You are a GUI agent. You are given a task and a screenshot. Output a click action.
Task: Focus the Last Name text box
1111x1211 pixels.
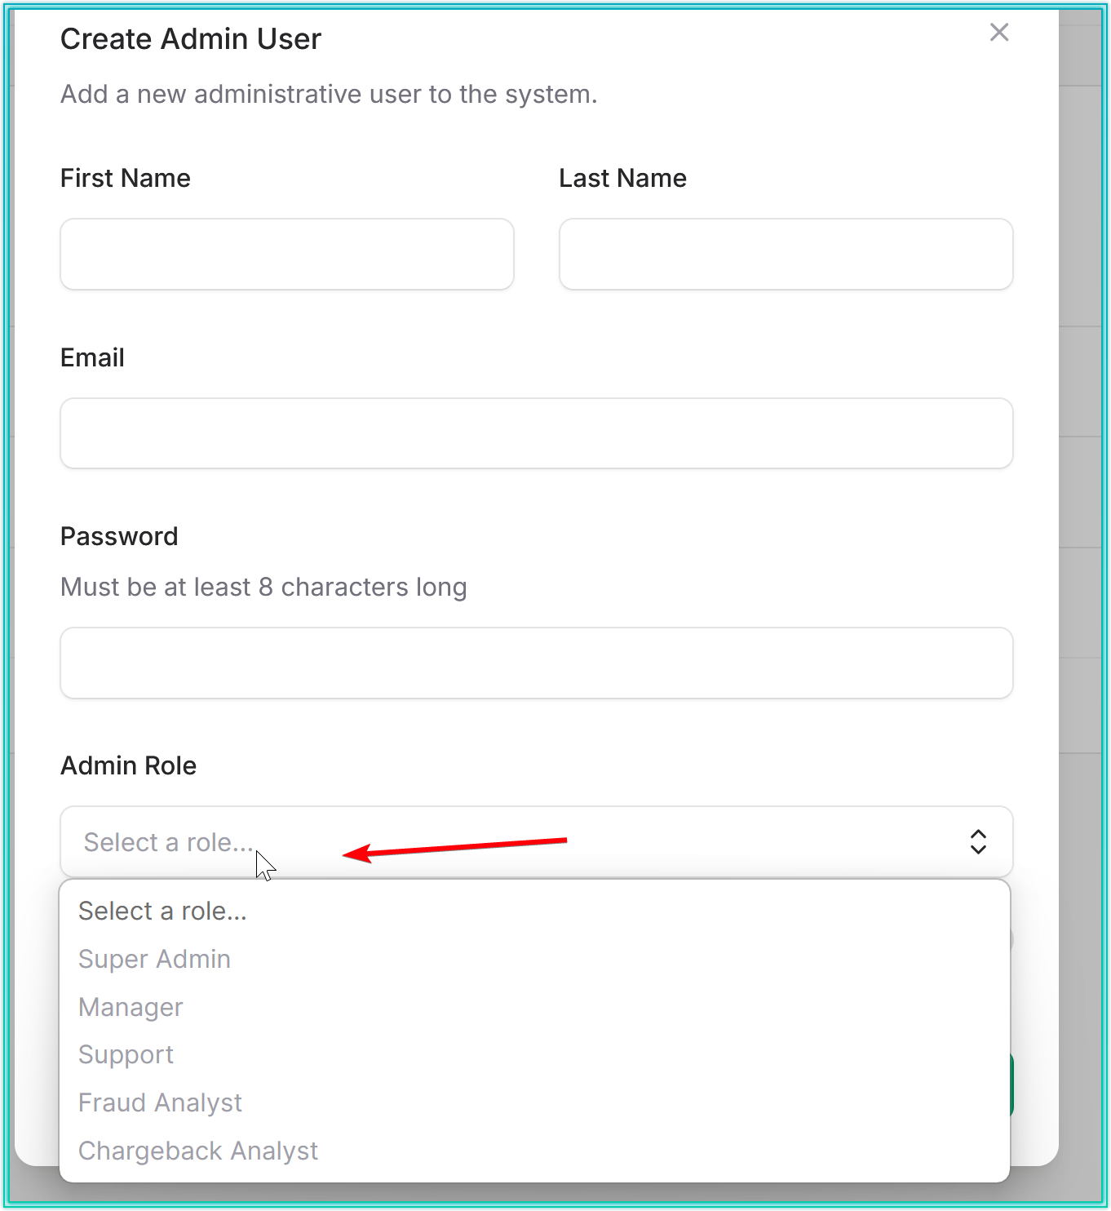point(786,254)
